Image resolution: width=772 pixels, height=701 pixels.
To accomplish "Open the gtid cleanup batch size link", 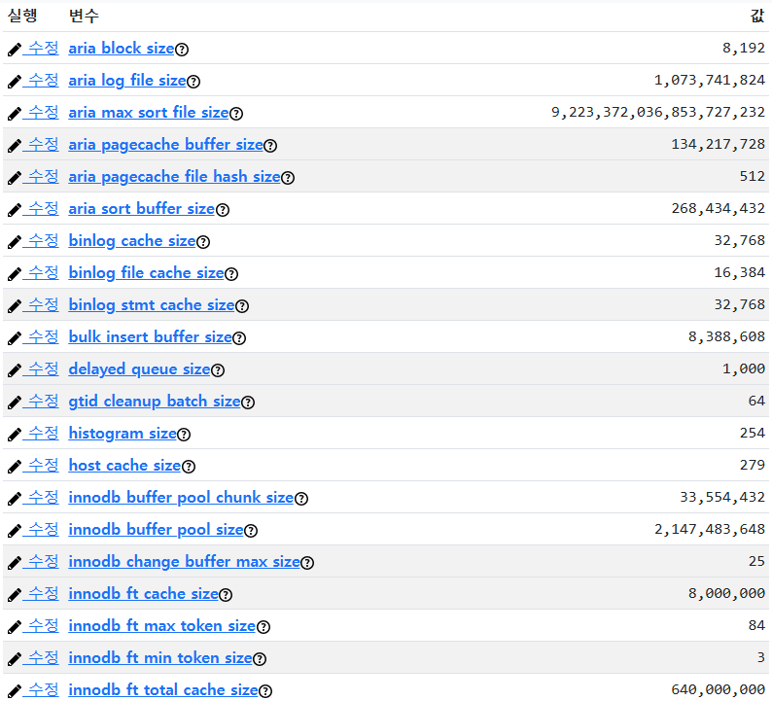I will click(x=155, y=402).
